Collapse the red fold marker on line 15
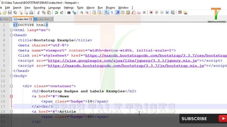Viewport: 227px width, 127px height. tap(11, 96)
